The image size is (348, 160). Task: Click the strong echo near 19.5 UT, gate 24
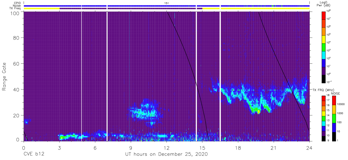[256, 110]
